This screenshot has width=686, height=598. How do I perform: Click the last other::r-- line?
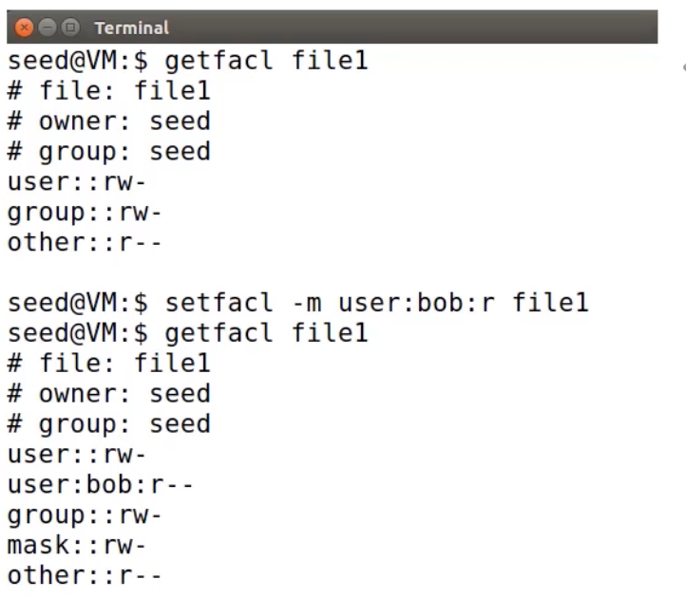click(85, 575)
